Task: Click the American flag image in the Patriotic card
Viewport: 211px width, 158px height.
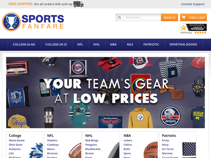Action: [189, 150]
